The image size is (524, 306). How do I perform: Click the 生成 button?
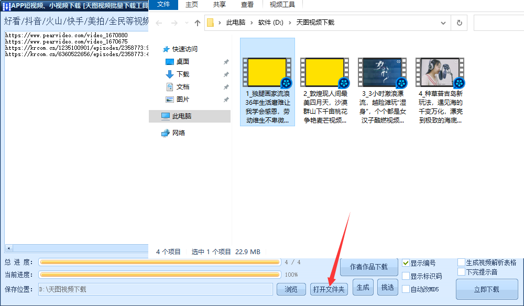[x=363, y=287]
